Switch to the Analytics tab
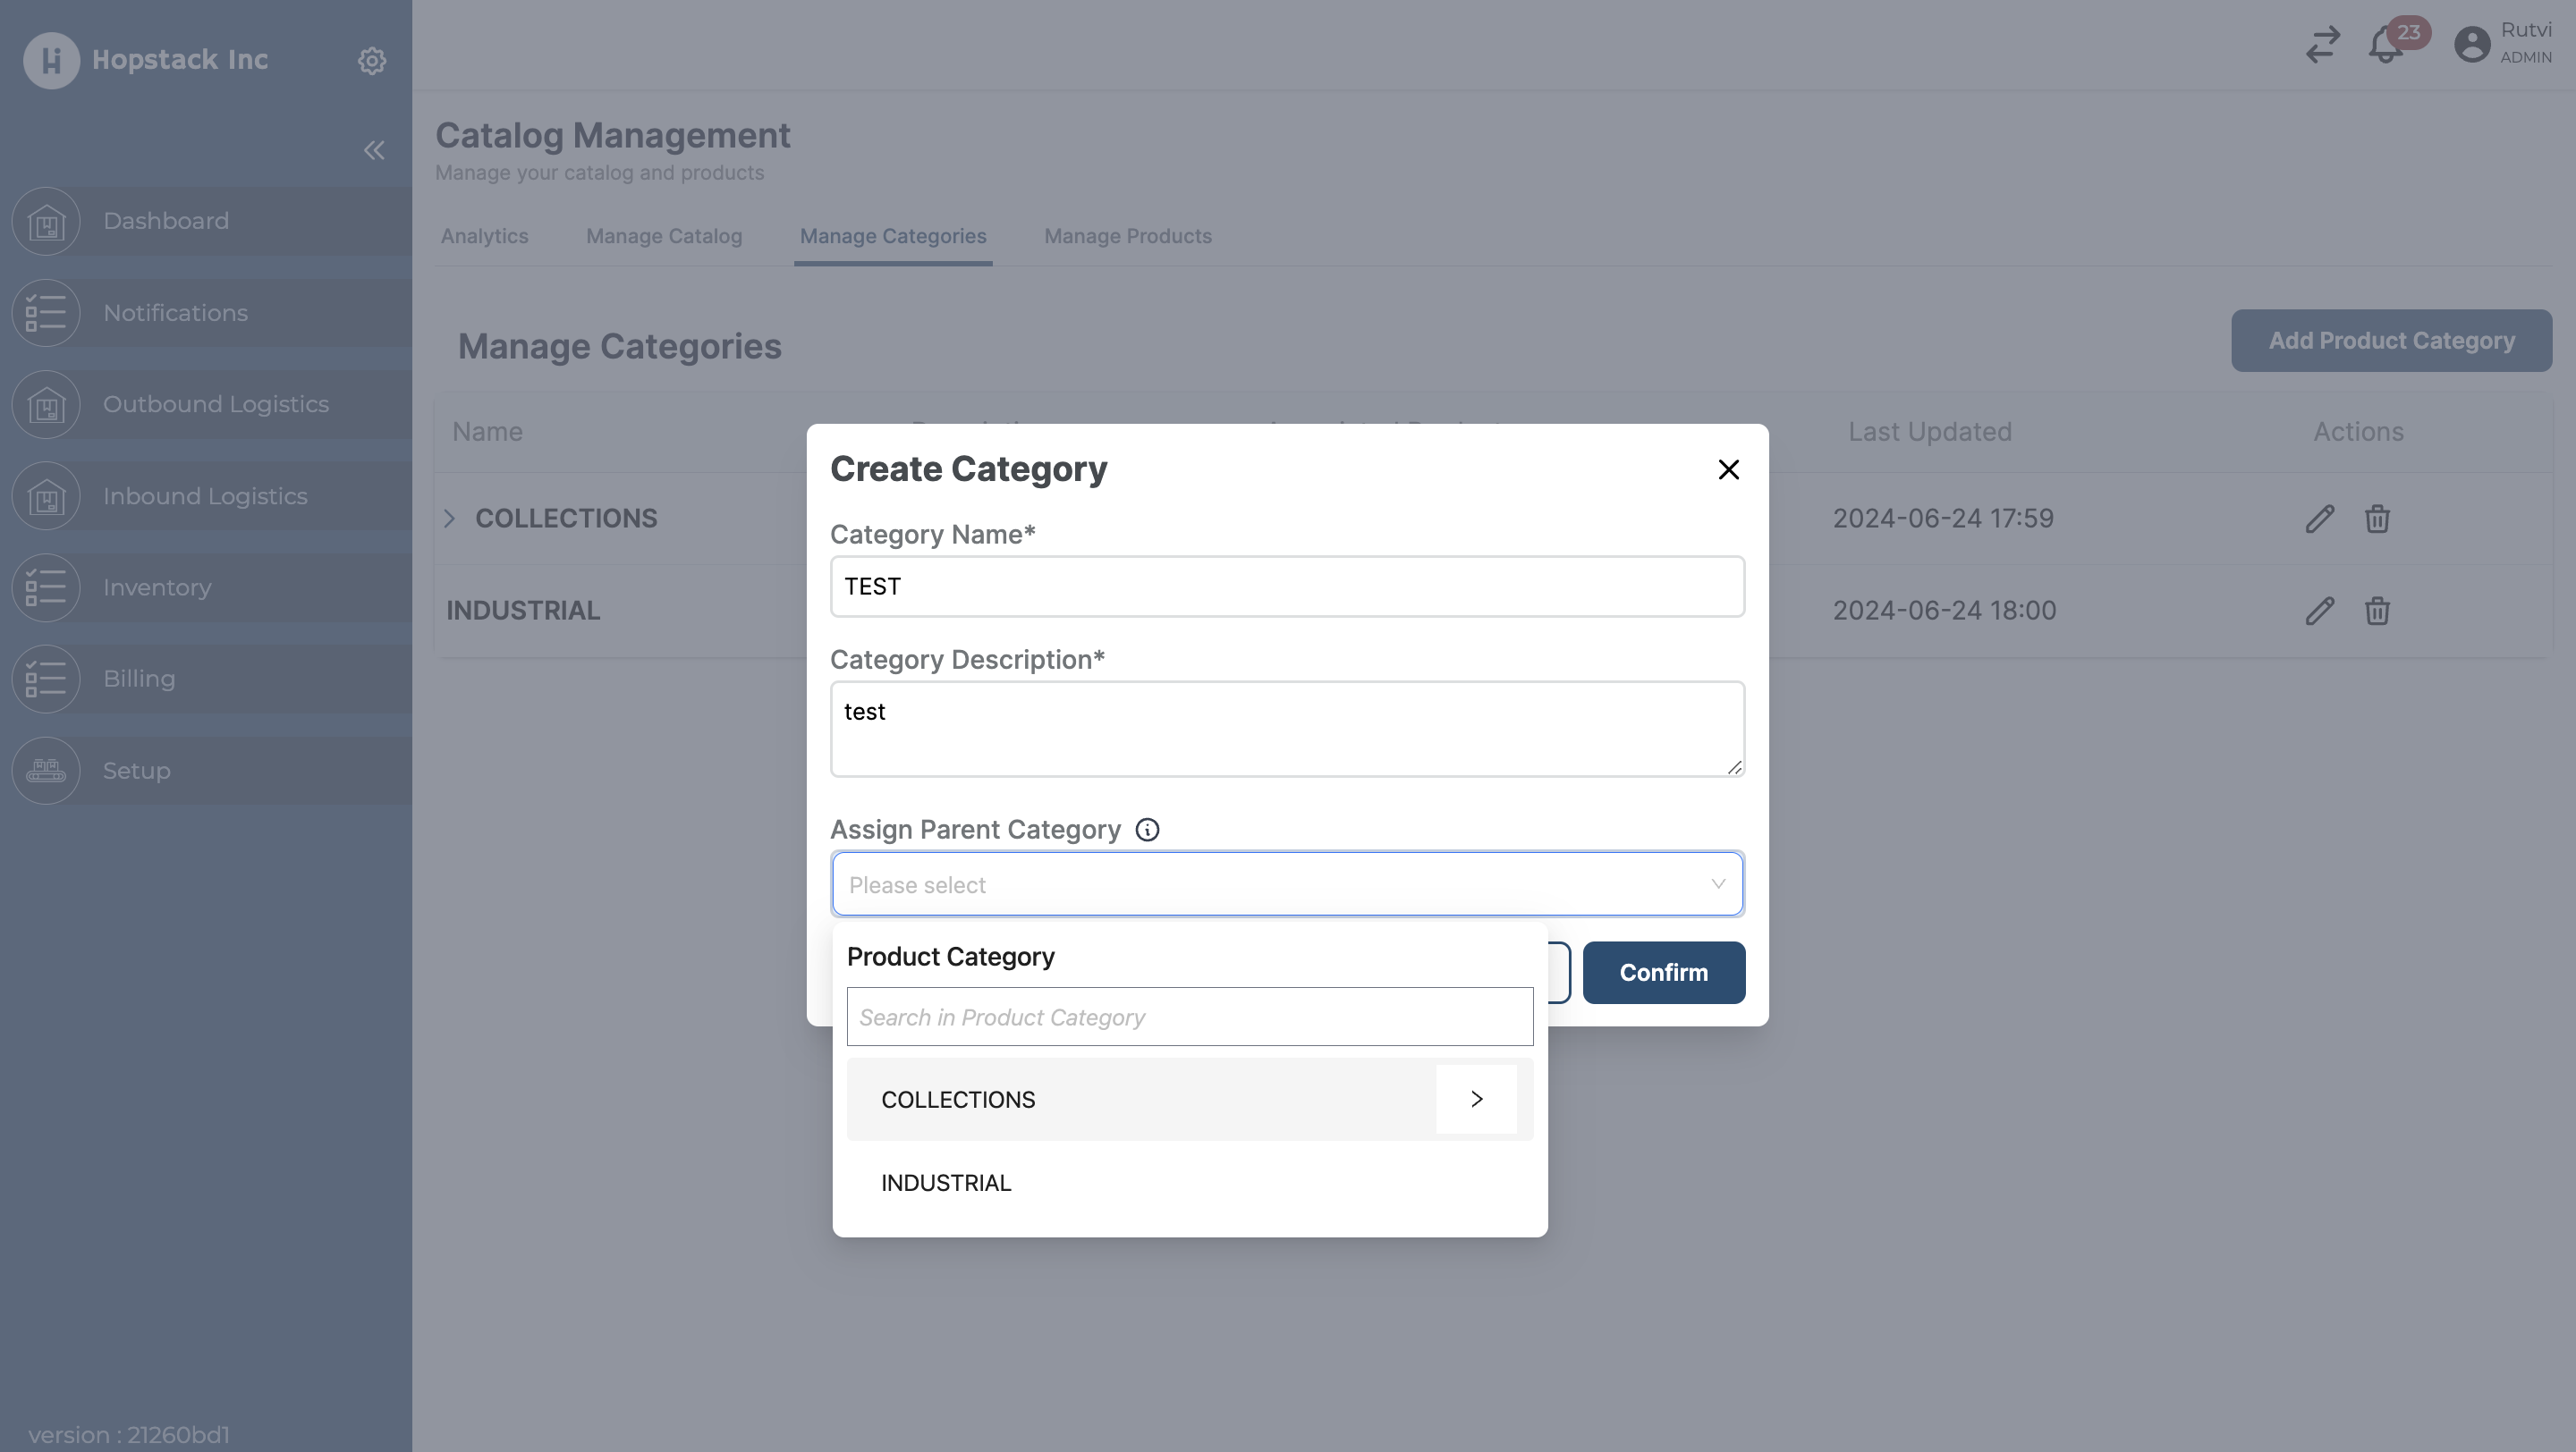Screen dimensions: 2576x1452 tap(483, 233)
